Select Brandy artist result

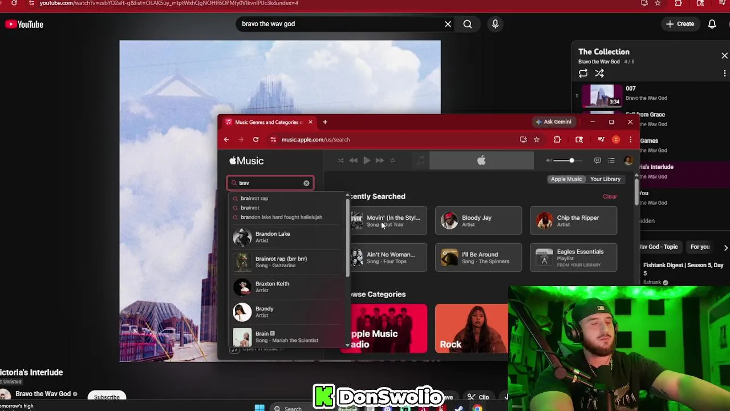pyautogui.click(x=287, y=312)
